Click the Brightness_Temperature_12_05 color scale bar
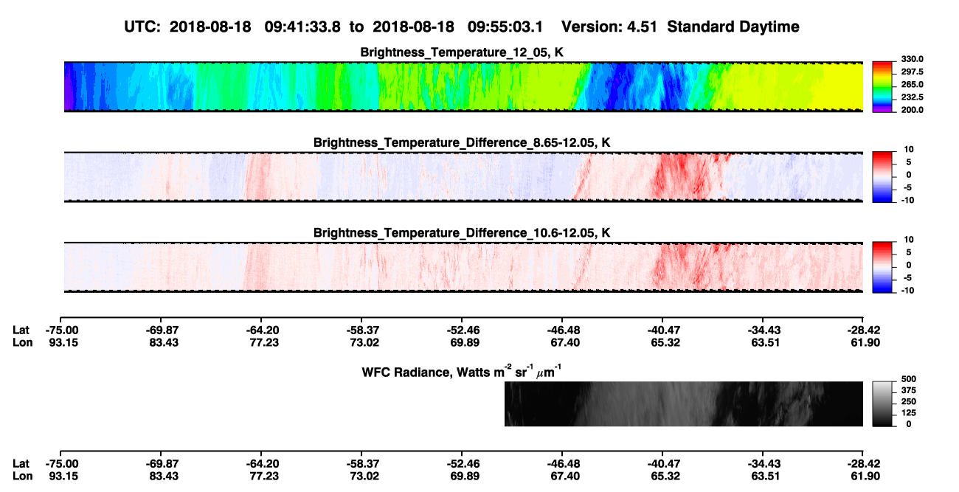 click(882, 86)
